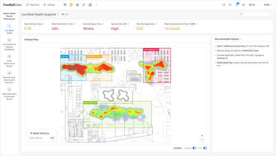Click the 92% Security zone intensity
The image size is (276, 156).
[x=73, y=68]
